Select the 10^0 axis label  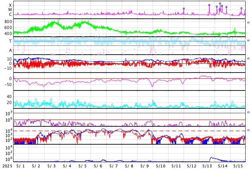tap(9, 159)
